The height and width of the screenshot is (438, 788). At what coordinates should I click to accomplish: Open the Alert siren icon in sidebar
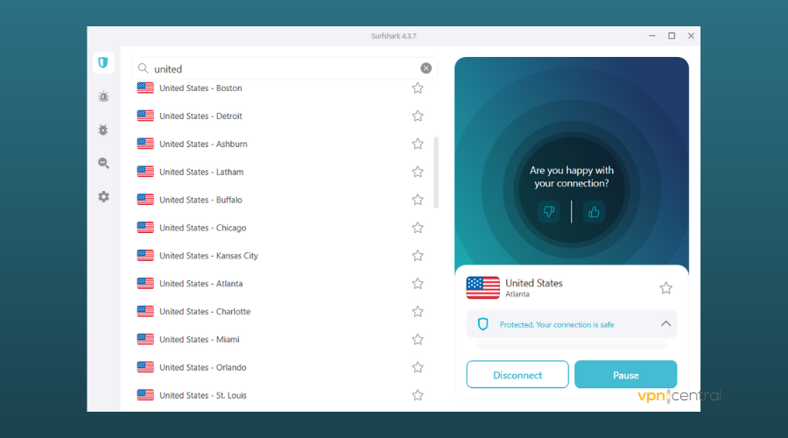click(x=103, y=96)
